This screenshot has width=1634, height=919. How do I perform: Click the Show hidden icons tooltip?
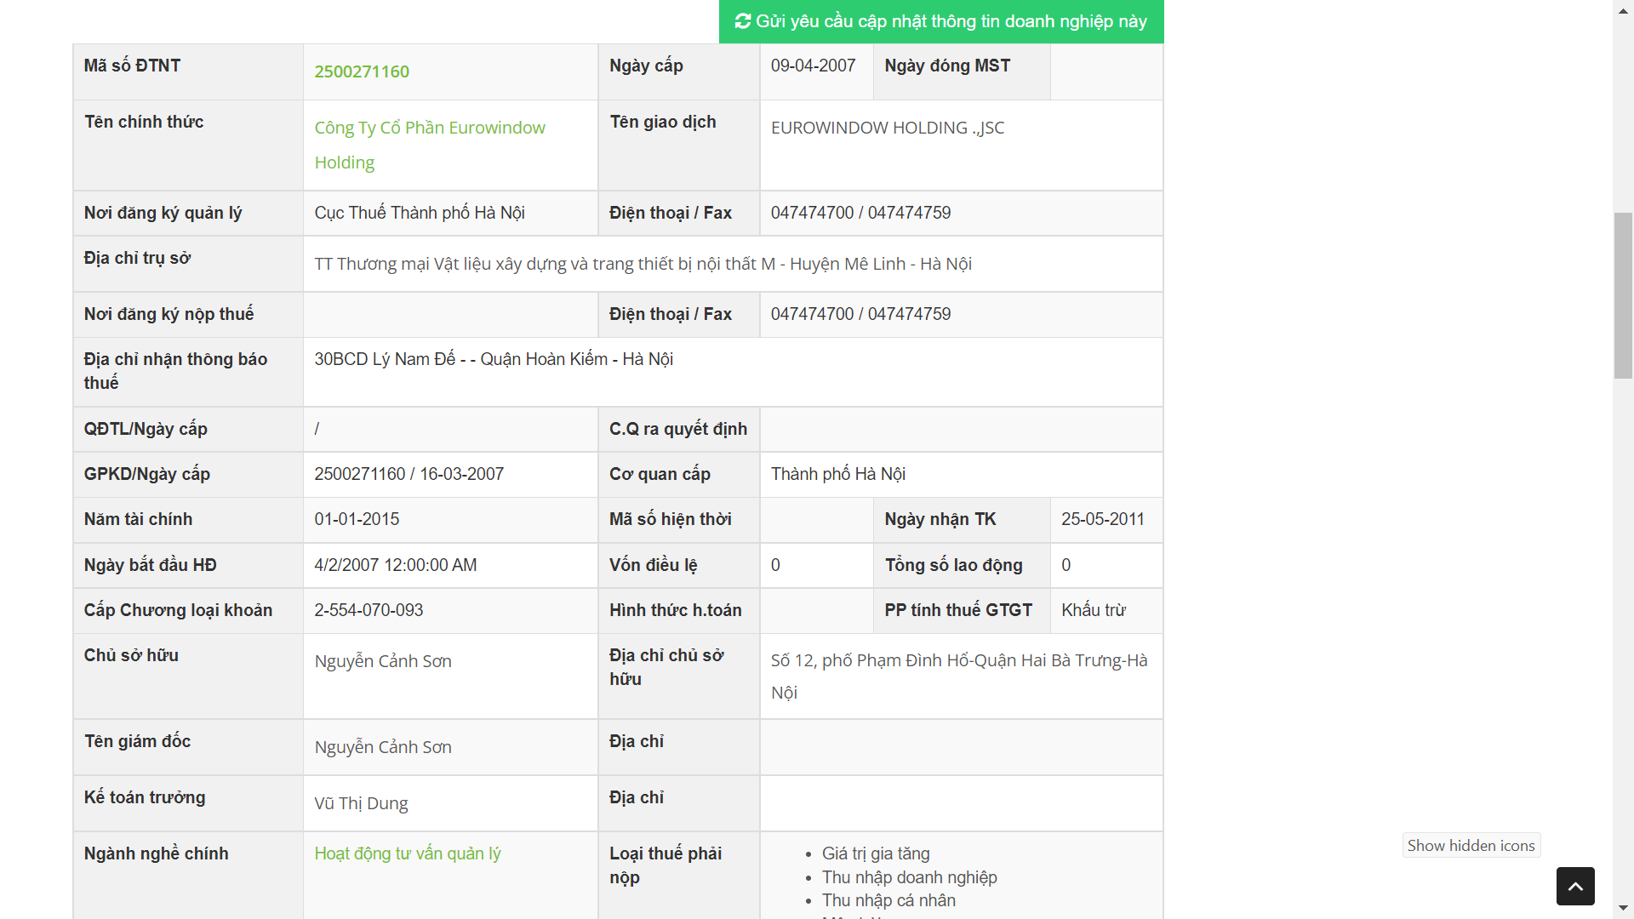(x=1471, y=845)
